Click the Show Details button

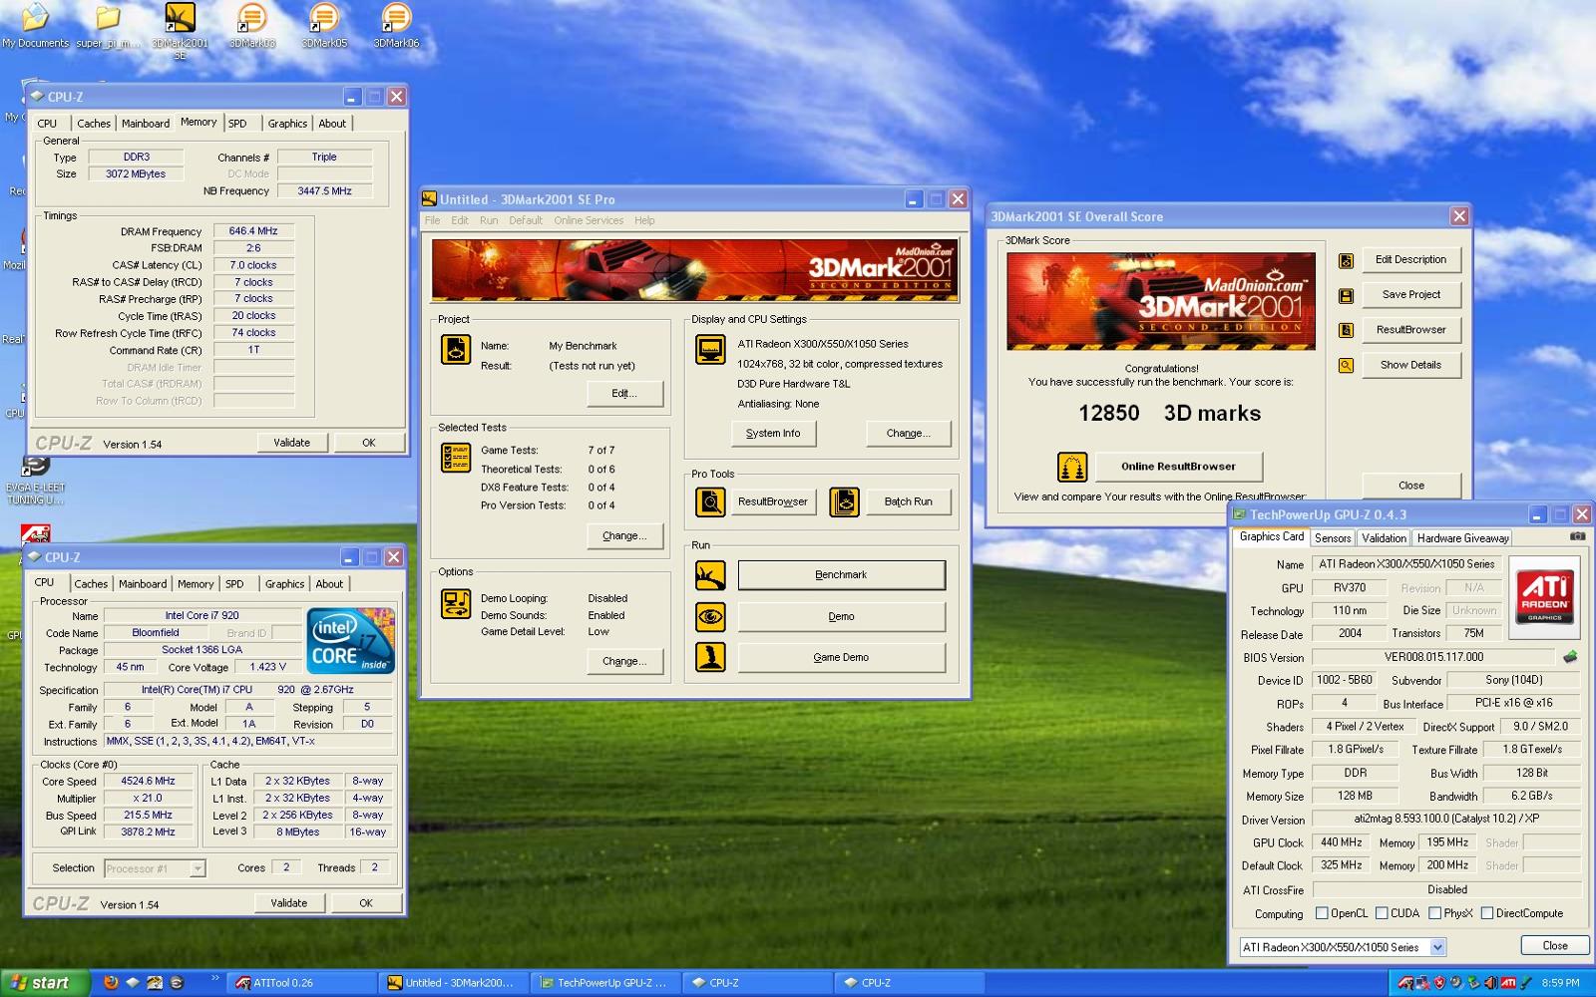pos(1410,365)
